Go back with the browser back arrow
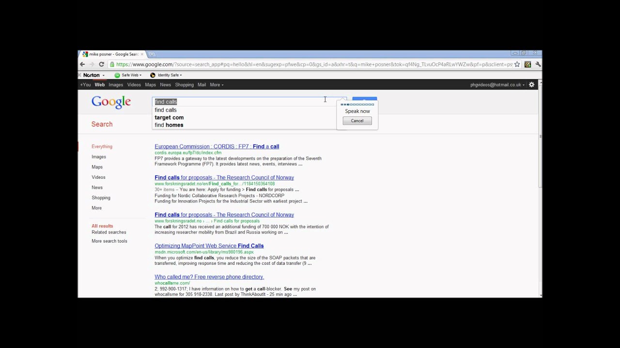The image size is (620, 348). [82, 64]
